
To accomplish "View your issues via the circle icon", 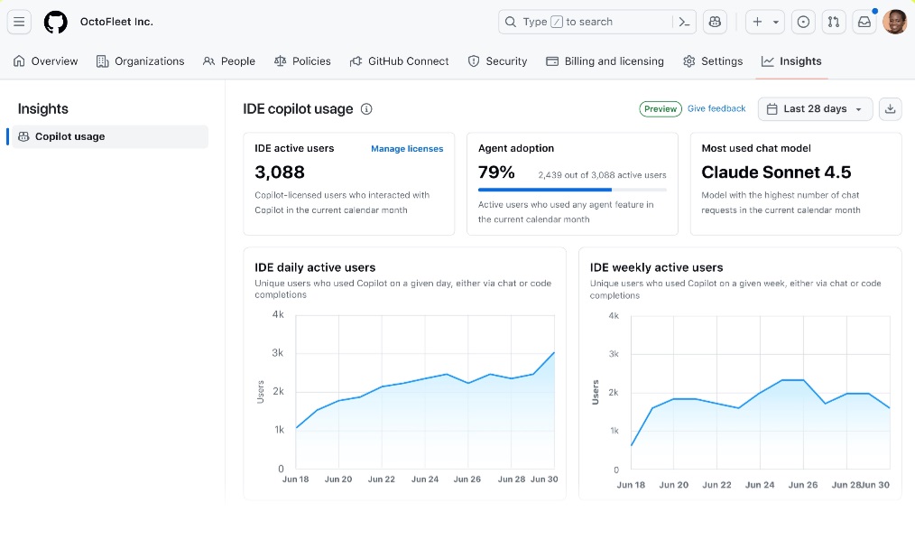I will tap(803, 22).
